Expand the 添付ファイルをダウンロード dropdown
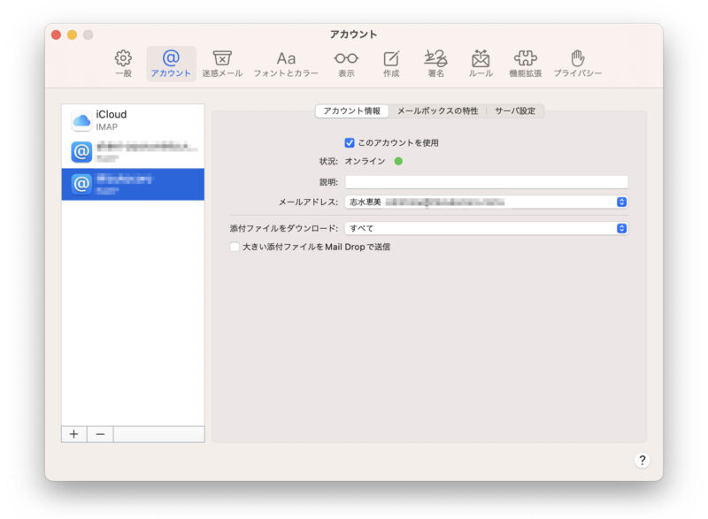The height and width of the screenshot is (519, 708). click(621, 228)
